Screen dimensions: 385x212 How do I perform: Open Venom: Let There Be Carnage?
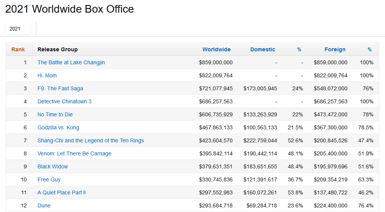74,153
